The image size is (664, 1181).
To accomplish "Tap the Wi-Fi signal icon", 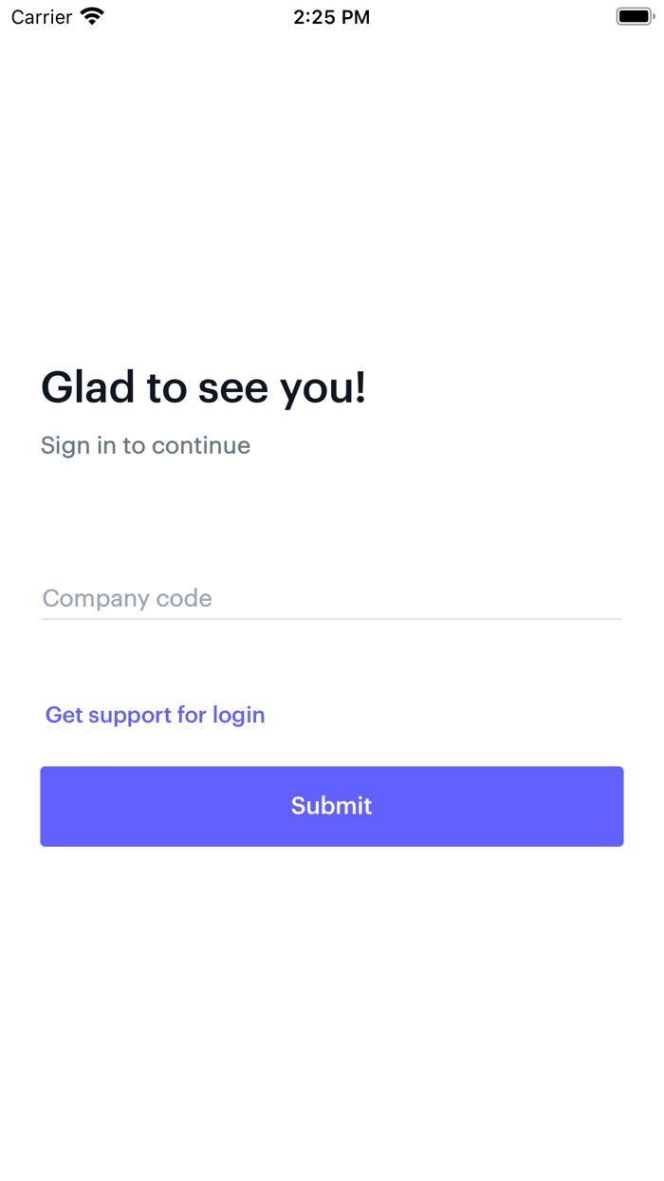I will 92,16.
